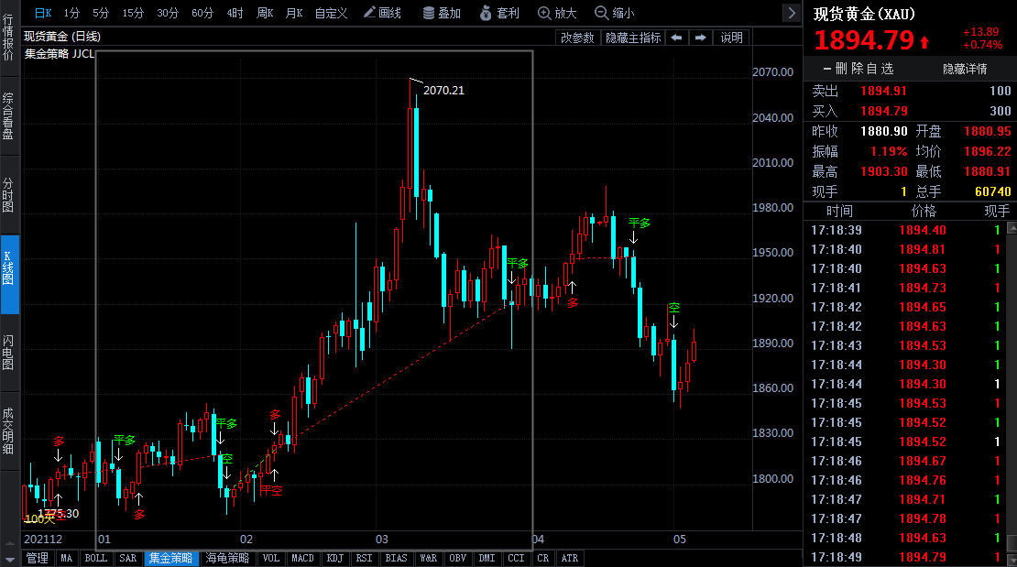Select the 画线 drawing tool
The image size is (1017, 567).
[x=383, y=13]
